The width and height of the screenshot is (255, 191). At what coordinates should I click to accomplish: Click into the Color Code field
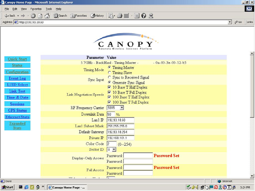(112, 144)
